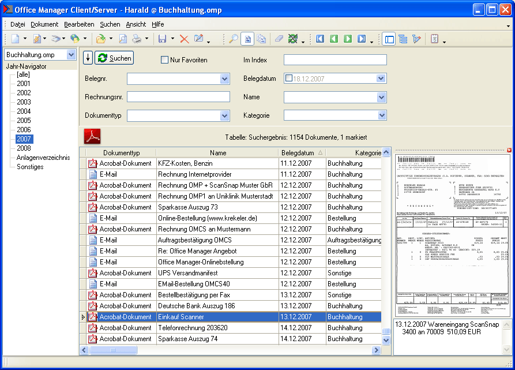
Task: Click the horizontal scrollbar thumb under table
Action: point(113,350)
